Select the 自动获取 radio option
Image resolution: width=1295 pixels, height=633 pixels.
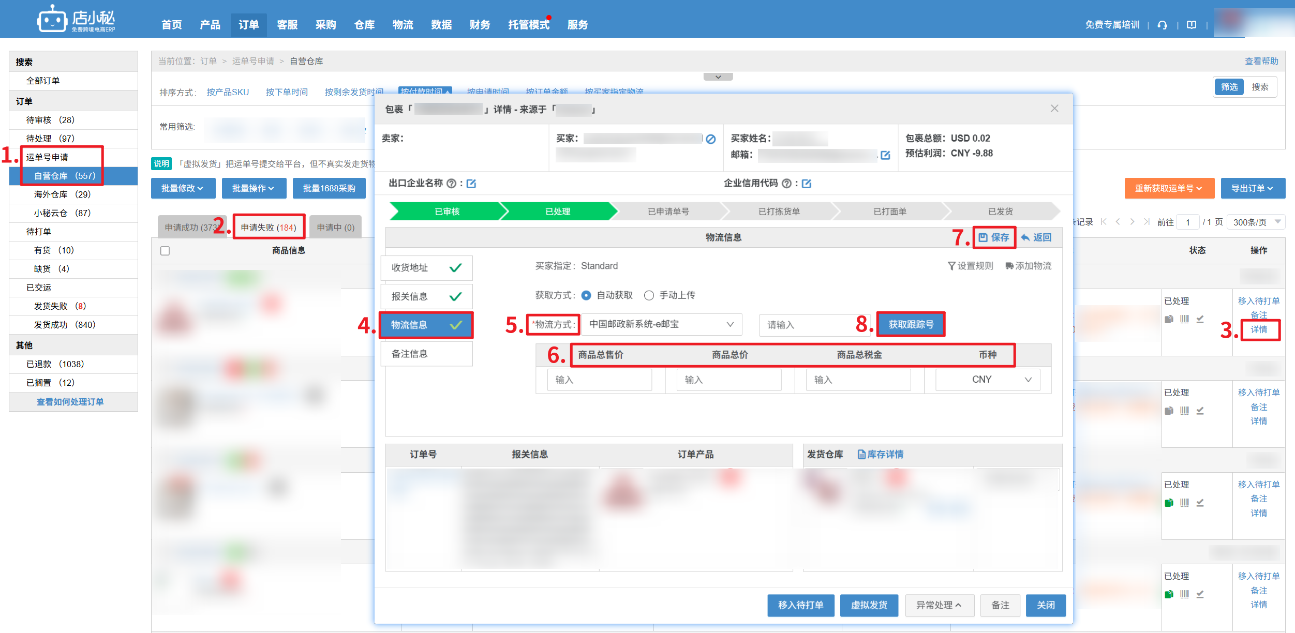pyautogui.click(x=586, y=295)
